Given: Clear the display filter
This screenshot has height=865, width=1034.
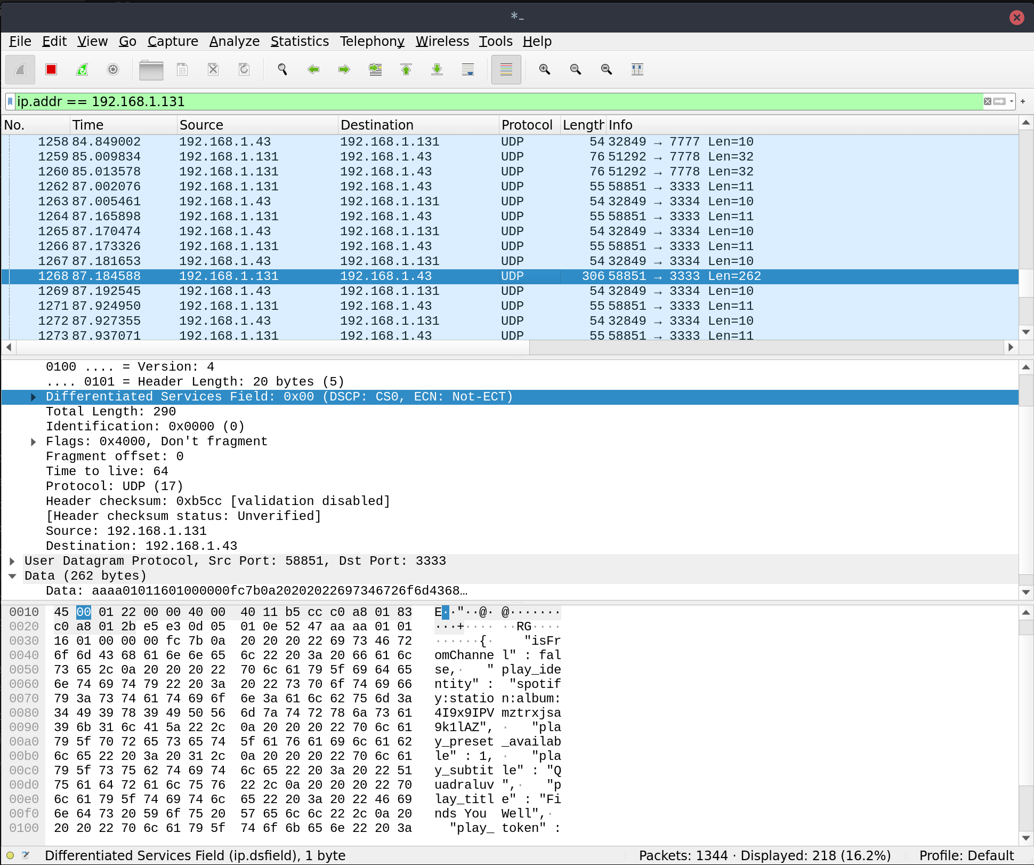Looking at the screenshot, I should click(988, 101).
